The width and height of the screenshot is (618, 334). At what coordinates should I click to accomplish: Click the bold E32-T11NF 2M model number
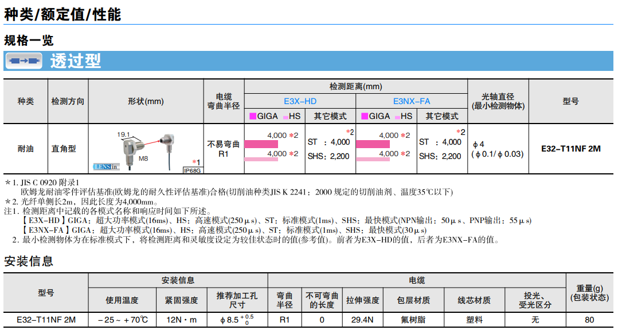(571, 149)
